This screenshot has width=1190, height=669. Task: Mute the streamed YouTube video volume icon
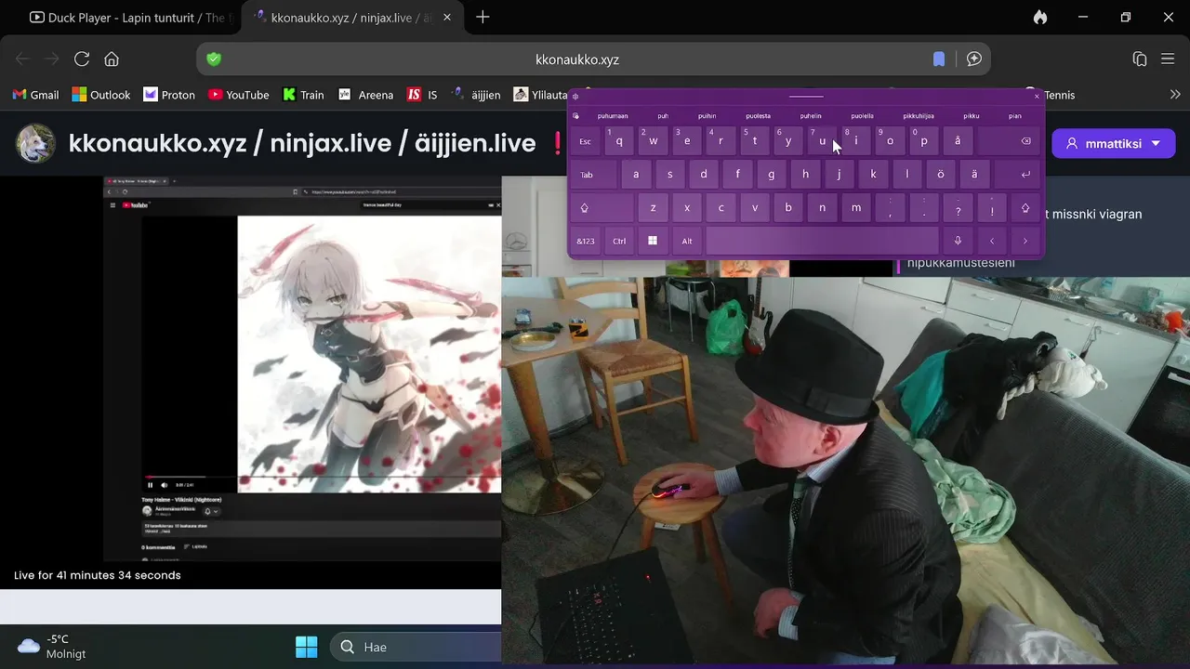[165, 485]
